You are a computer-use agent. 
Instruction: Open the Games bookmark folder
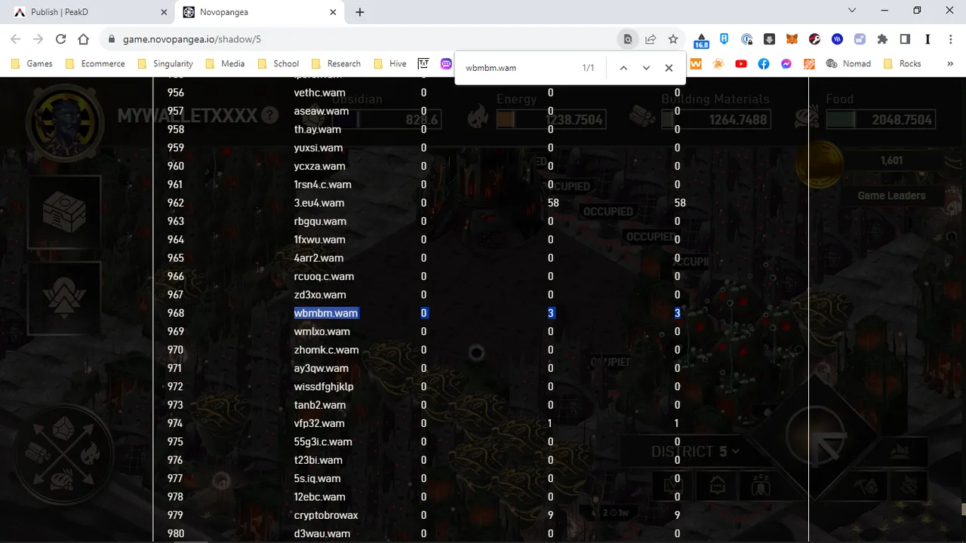pos(32,64)
